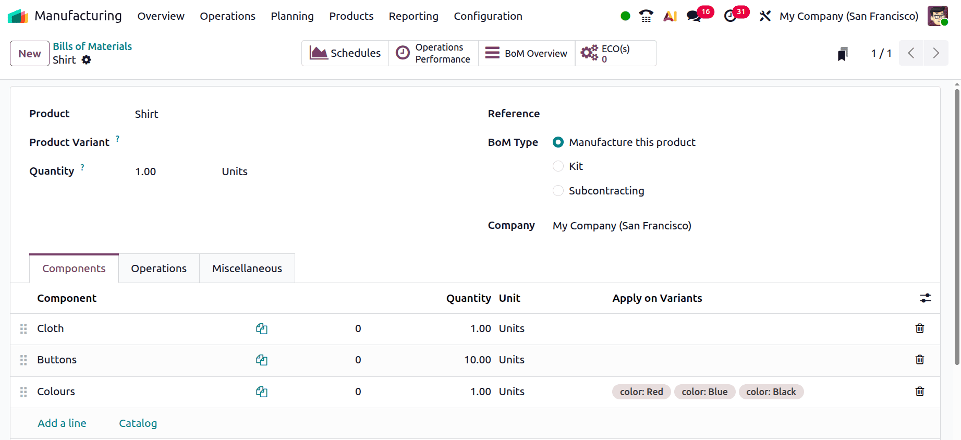961x440 pixels.
Task: Delete the Colours component line
Action: [920, 392]
